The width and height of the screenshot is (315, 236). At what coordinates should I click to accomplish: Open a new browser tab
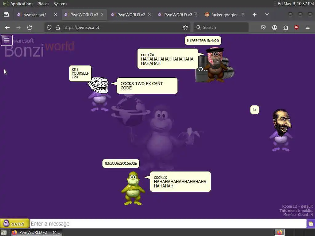[x=254, y=15]
